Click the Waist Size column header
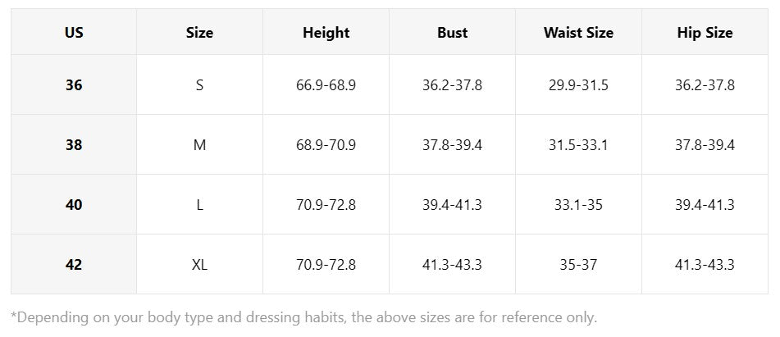The width and height of the screenshot is (780, 337). click(x=578, y=32)
